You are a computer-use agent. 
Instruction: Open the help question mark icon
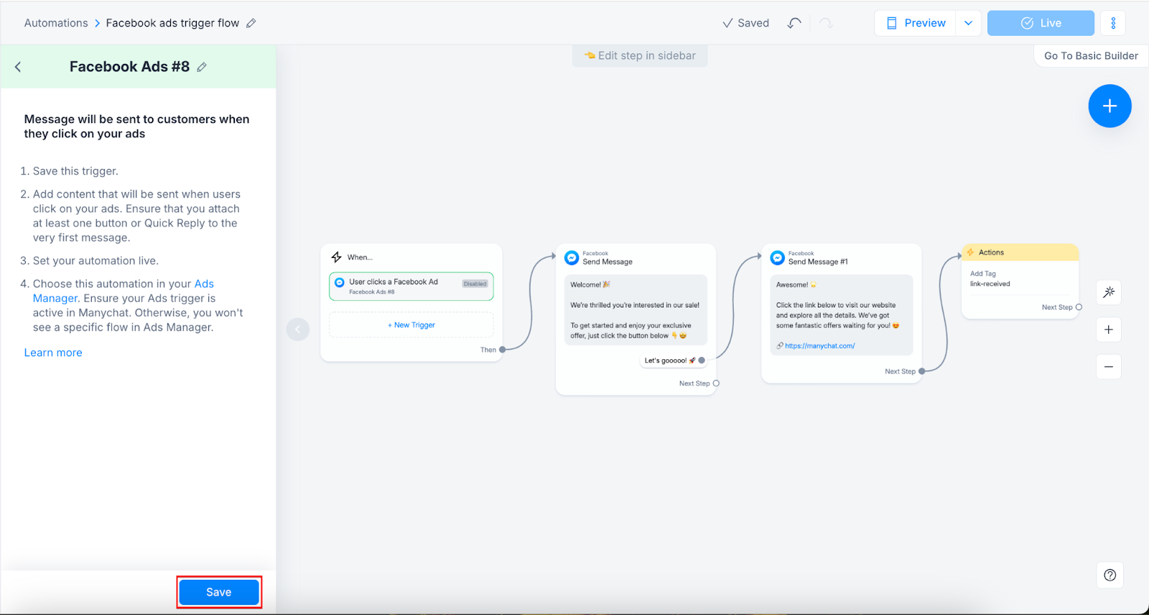pyautogui.click(x=1110, y=575)
